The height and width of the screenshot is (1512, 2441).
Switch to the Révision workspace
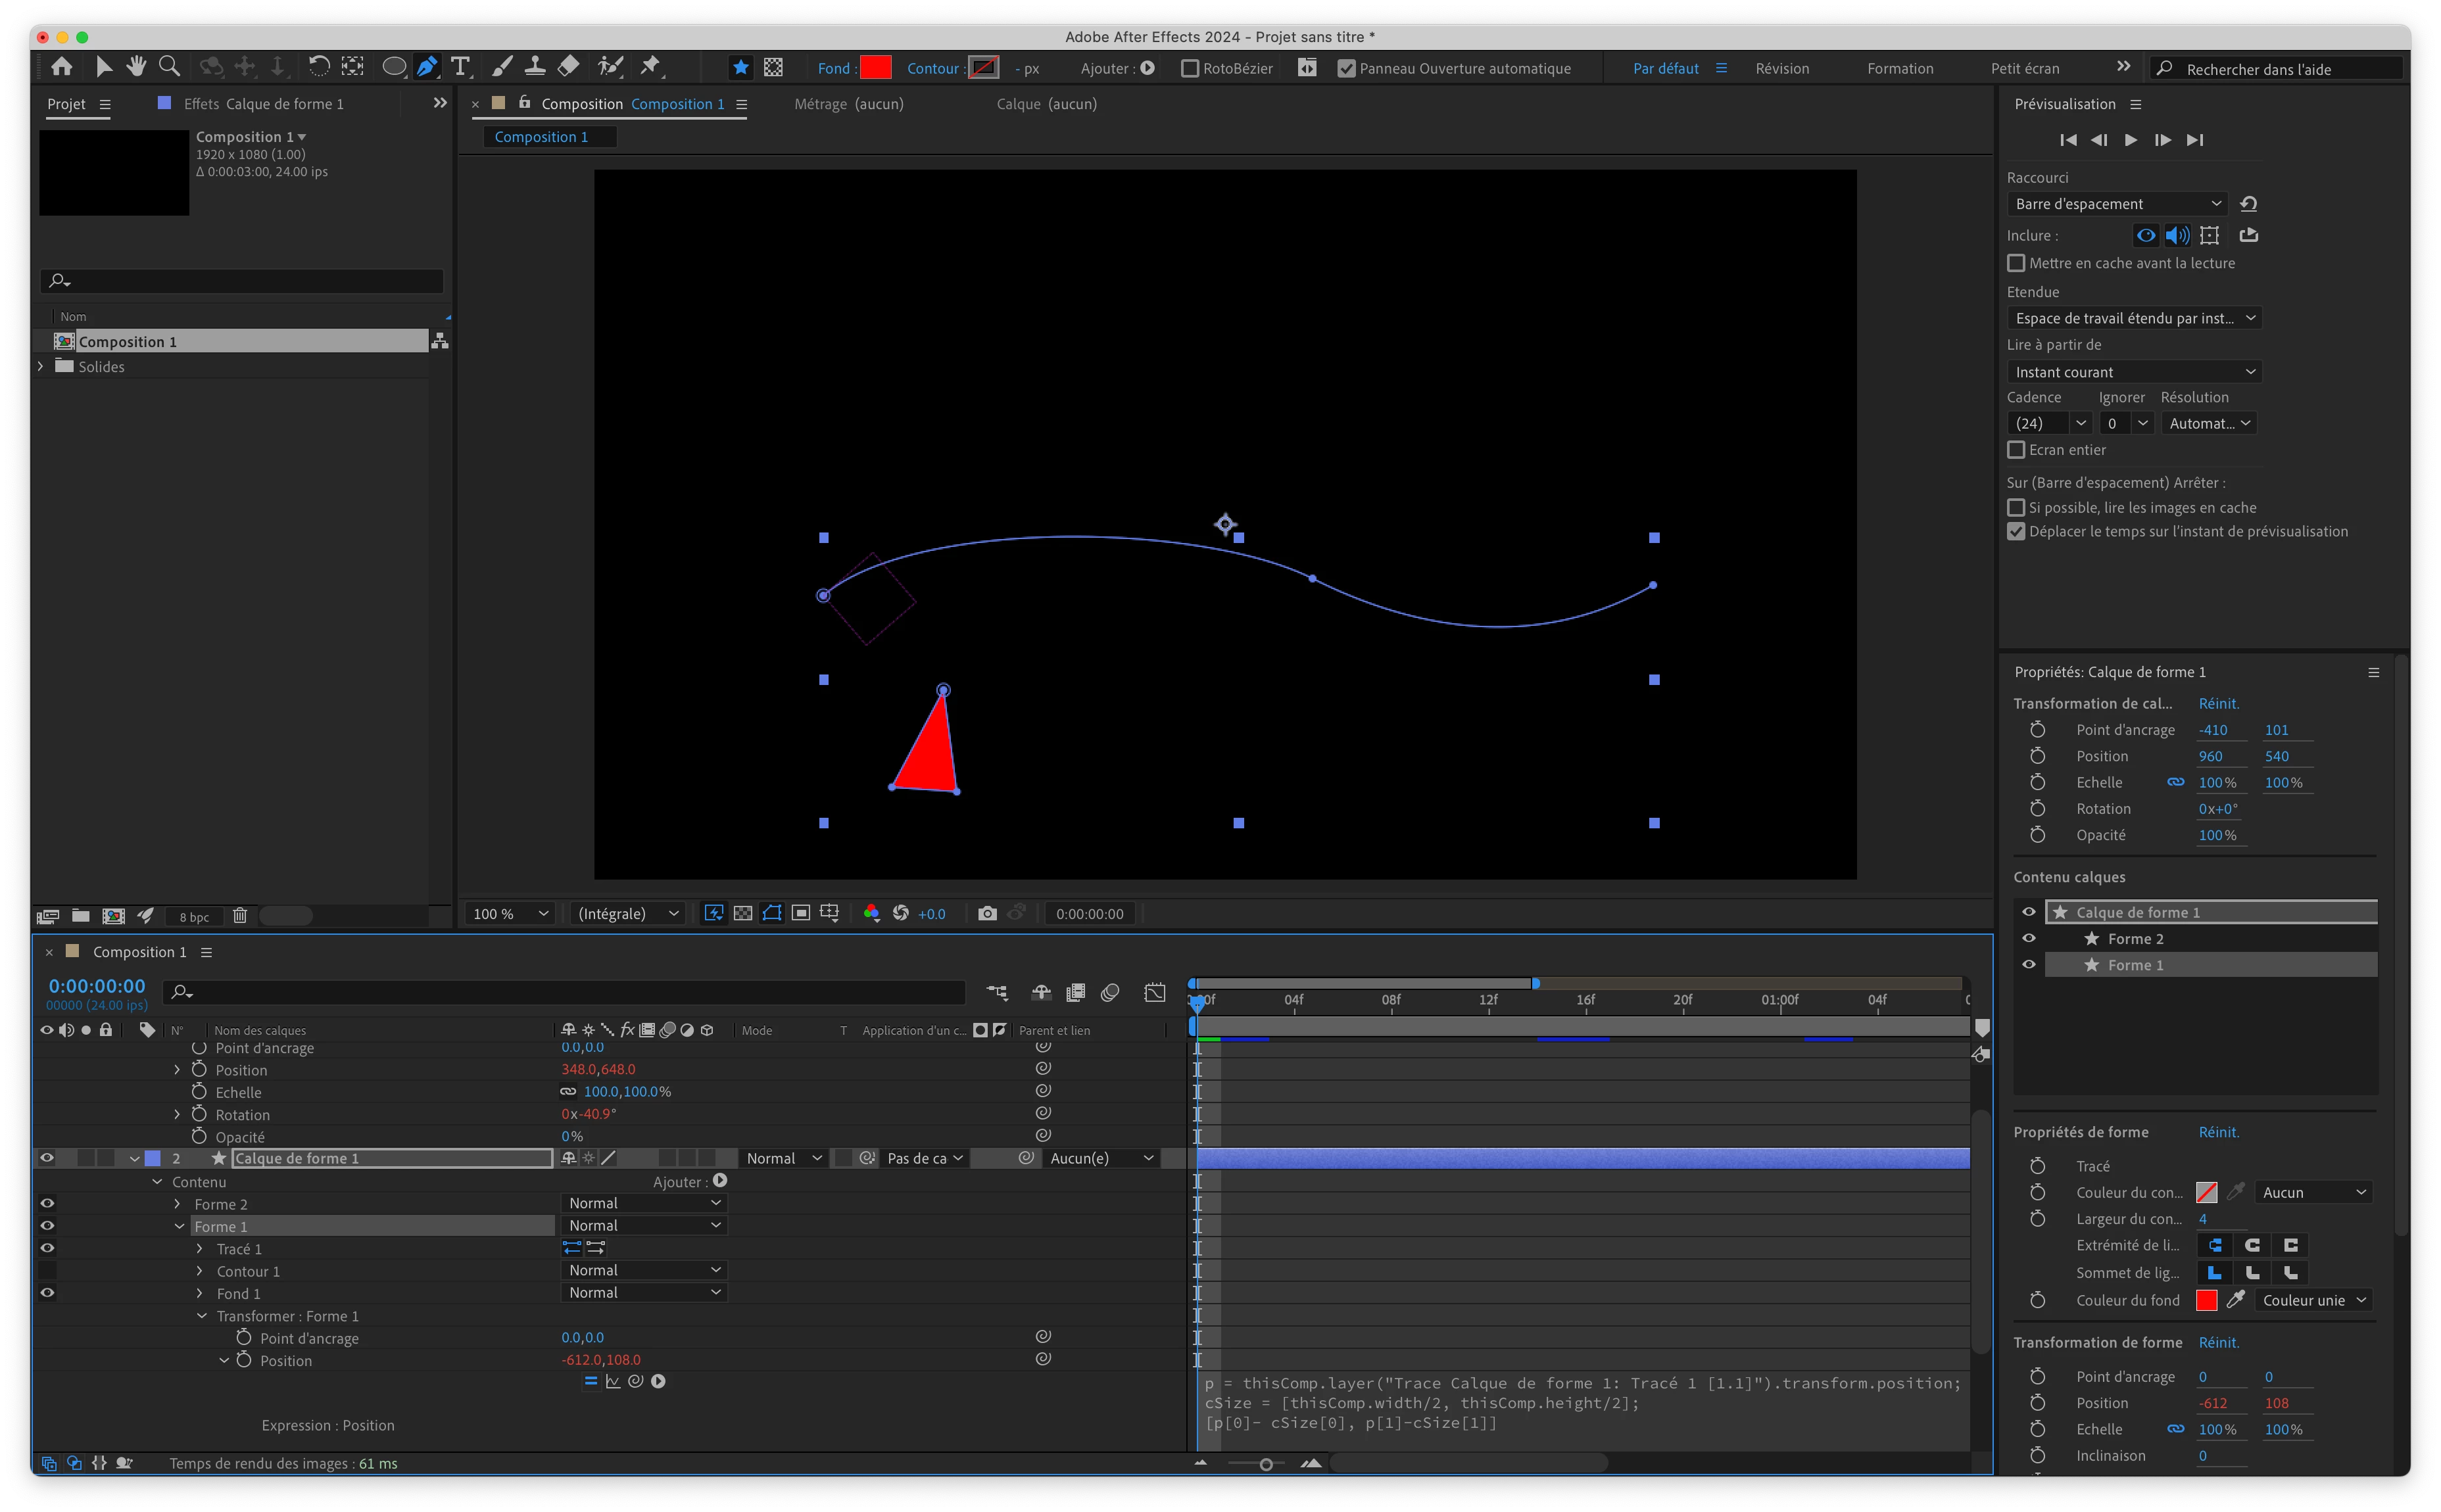[1782, 68]
